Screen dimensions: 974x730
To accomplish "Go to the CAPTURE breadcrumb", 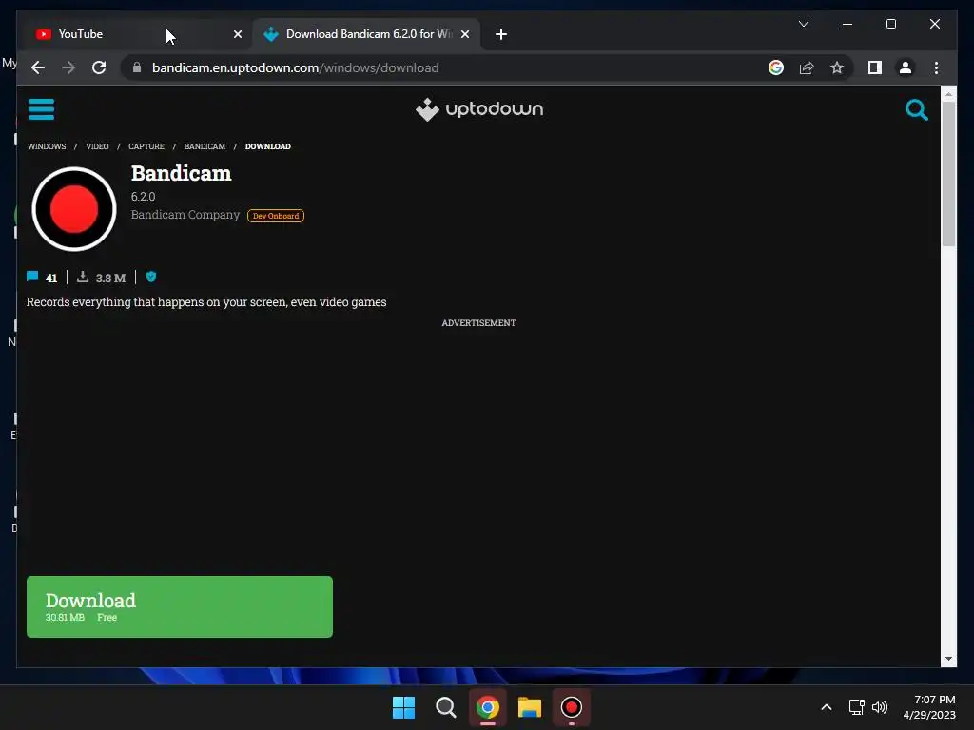I will (x=146, y=146).
